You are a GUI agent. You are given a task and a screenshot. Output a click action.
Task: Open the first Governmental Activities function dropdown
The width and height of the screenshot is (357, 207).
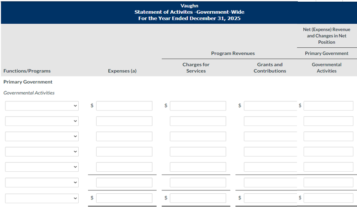(x=42, y=106)
